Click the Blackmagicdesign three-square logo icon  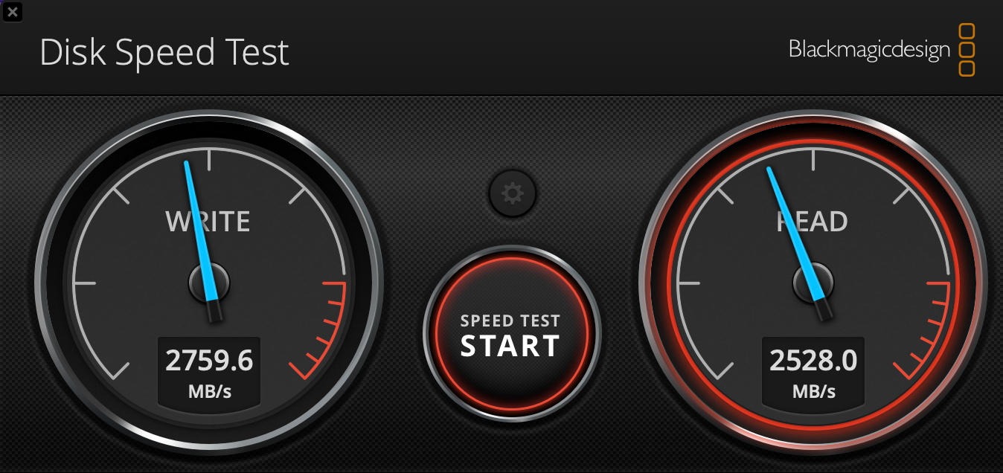click(x=967, y=50)
